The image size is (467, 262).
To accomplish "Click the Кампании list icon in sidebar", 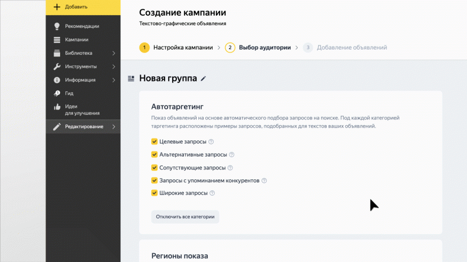I will click(57, 40).
